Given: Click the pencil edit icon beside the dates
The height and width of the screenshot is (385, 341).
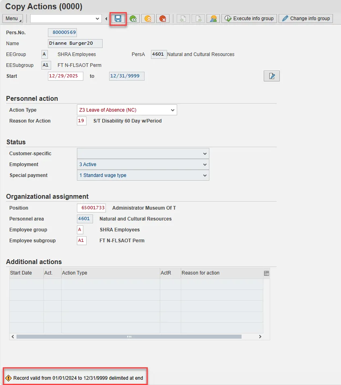Looking at the screenshot, I should coord(272,76).
